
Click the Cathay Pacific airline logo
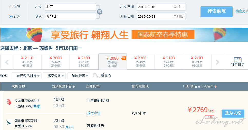tap(9, 122)
